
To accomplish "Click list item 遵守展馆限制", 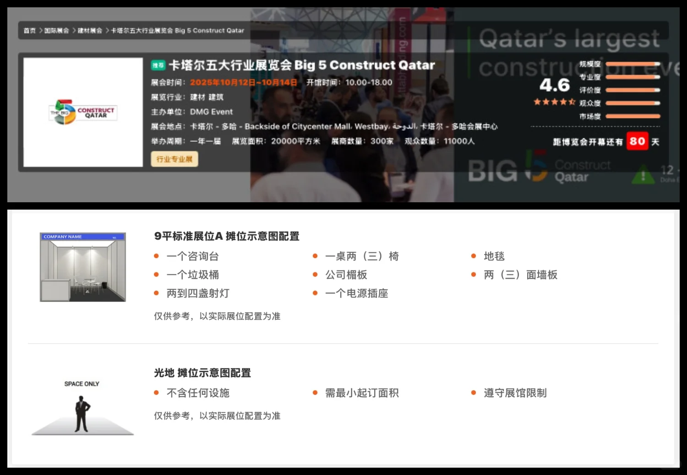I will (515, 393).
